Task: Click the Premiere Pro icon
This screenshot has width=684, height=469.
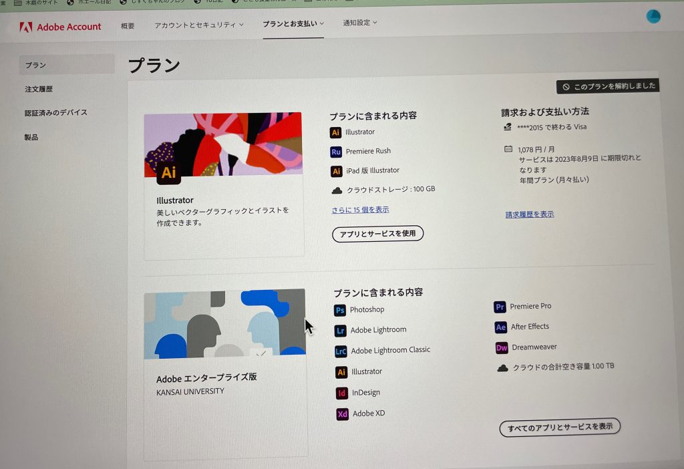Action: 500,307
